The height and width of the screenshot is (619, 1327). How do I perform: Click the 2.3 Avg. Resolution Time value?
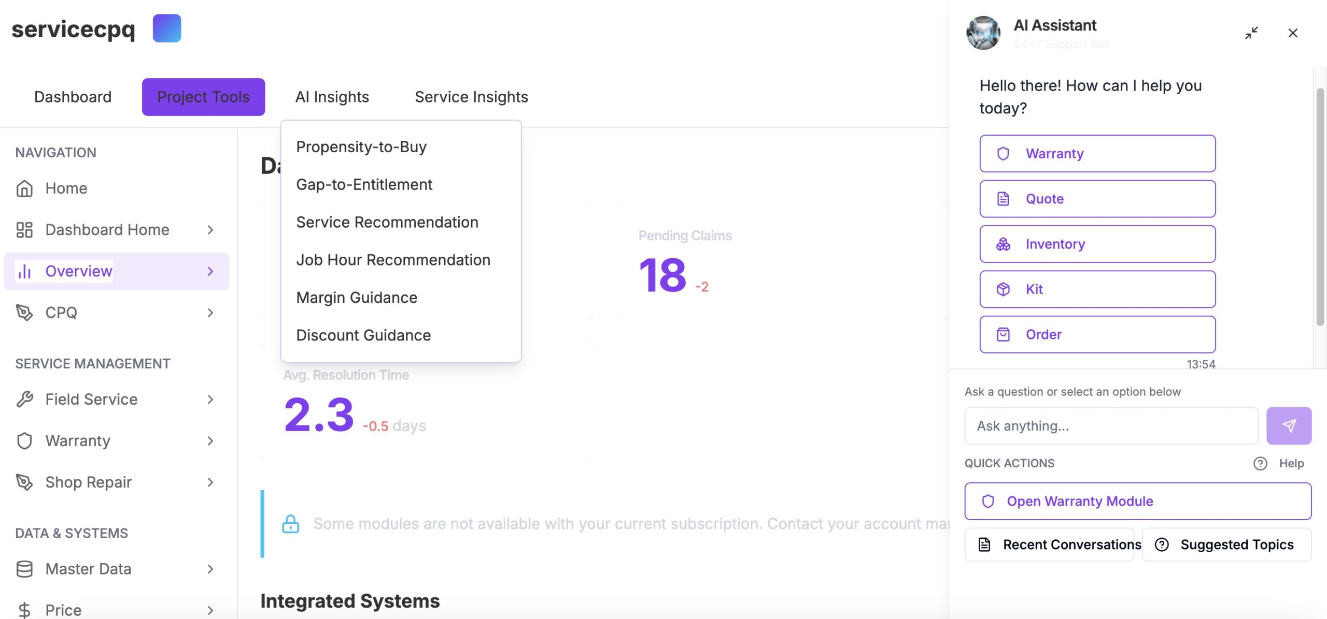click(319, 415)
